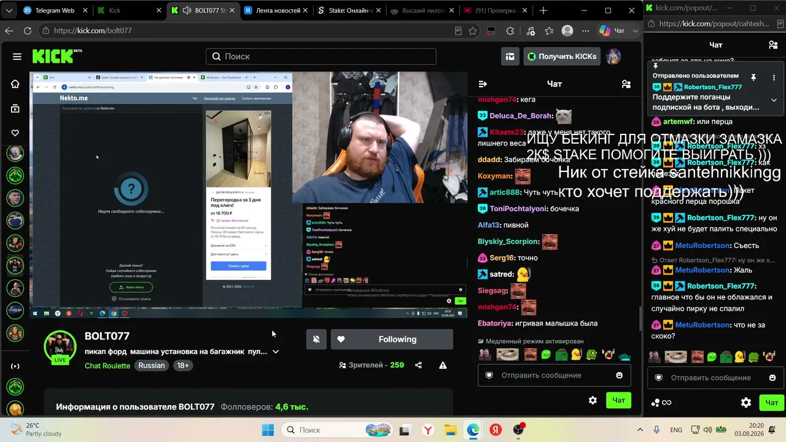Open a new browser tab
The width and height of the screenshot is (786, 442).
pyautogui.click(x=543, y=10)
